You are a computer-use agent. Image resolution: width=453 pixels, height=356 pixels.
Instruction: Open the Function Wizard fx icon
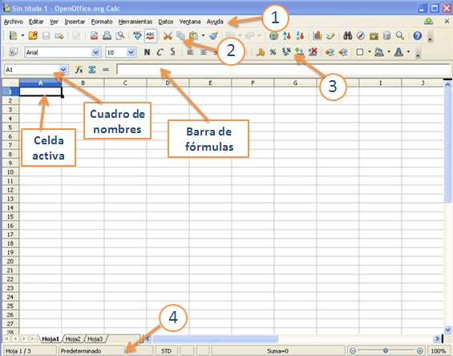[79, 69]
